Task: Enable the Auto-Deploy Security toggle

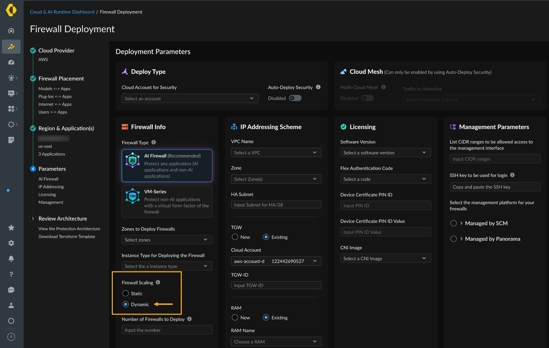Action: [x=295, y=98]
